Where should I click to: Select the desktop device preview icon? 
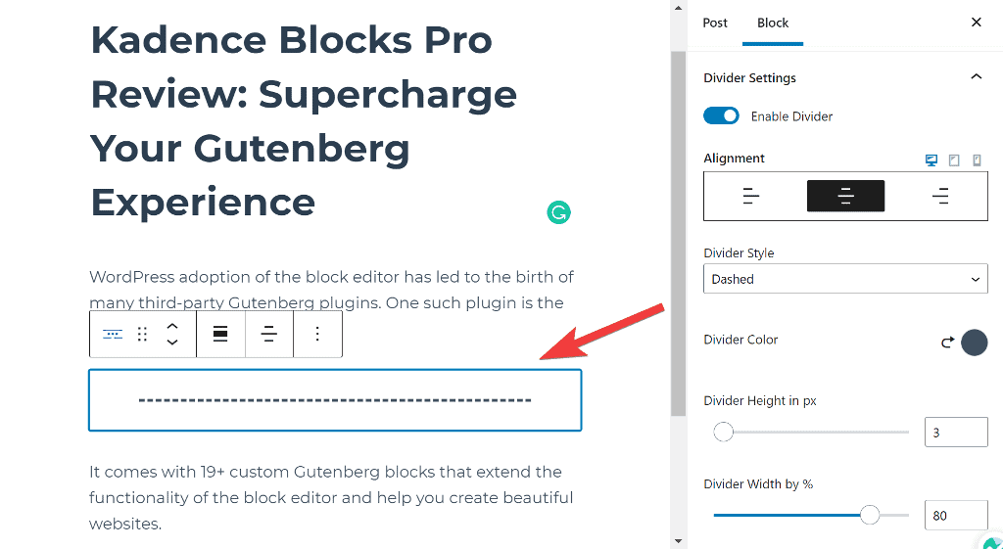(931, 160)
